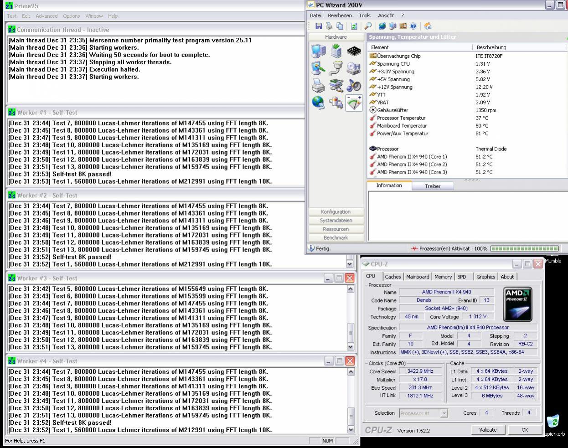Click the Hardware section button in PC Wizard
Viewport: 568px width, 448px height.
pyautogui.click(x=336, y=37)
